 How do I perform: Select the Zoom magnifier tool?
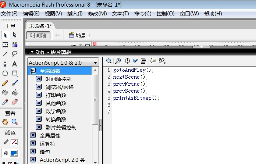point(15,122)
